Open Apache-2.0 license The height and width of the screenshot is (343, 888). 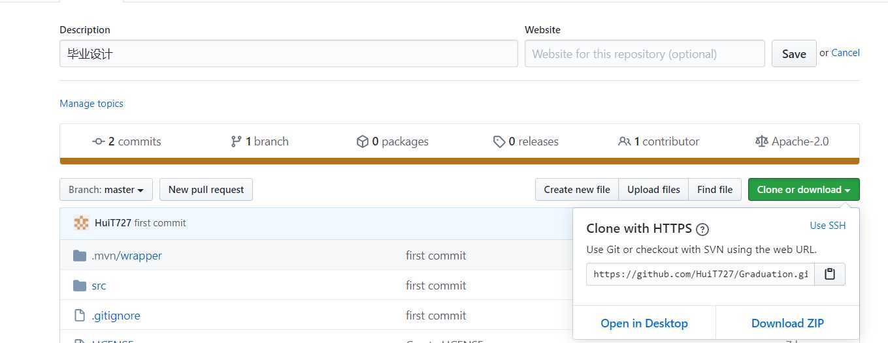pos(792,142)
